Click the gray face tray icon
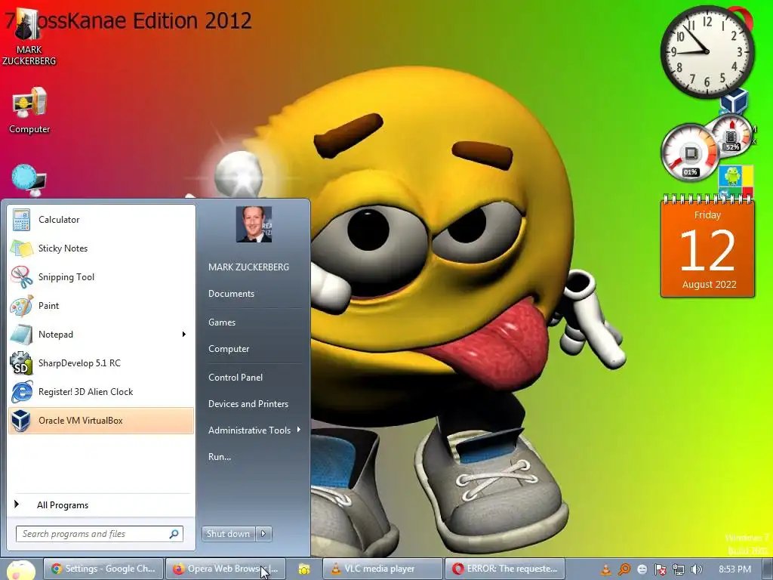 [x=642, y=569]
